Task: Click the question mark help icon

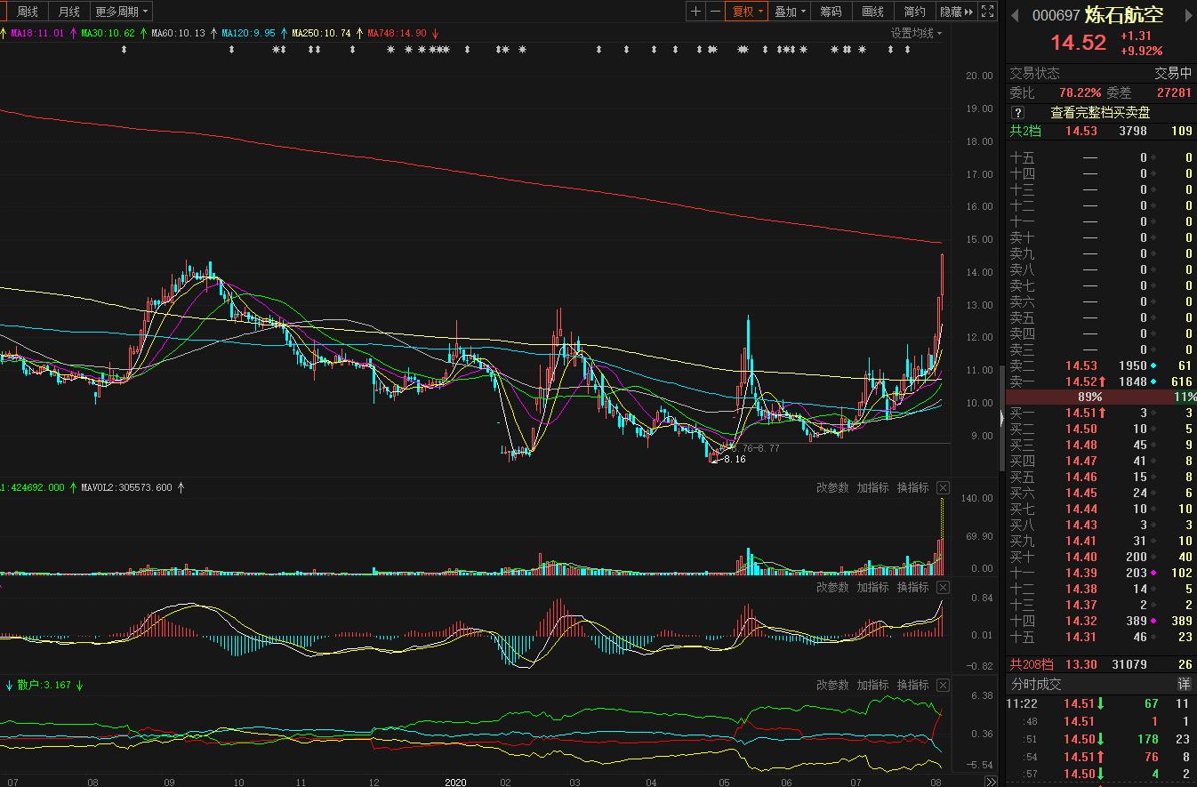Action: click(x=1018, y=113)
